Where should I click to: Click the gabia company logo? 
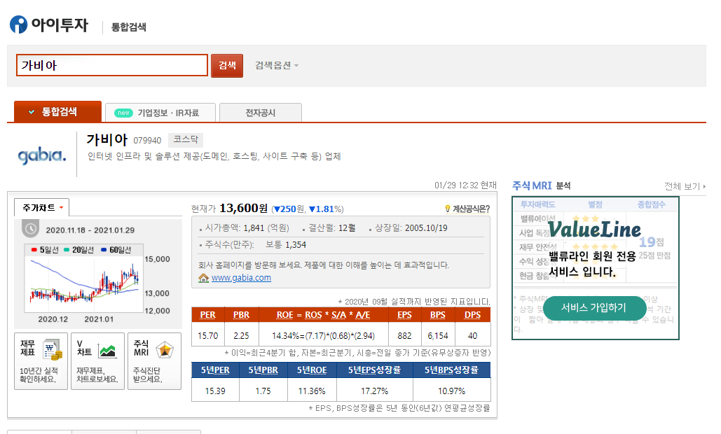[x=42, y=155]
